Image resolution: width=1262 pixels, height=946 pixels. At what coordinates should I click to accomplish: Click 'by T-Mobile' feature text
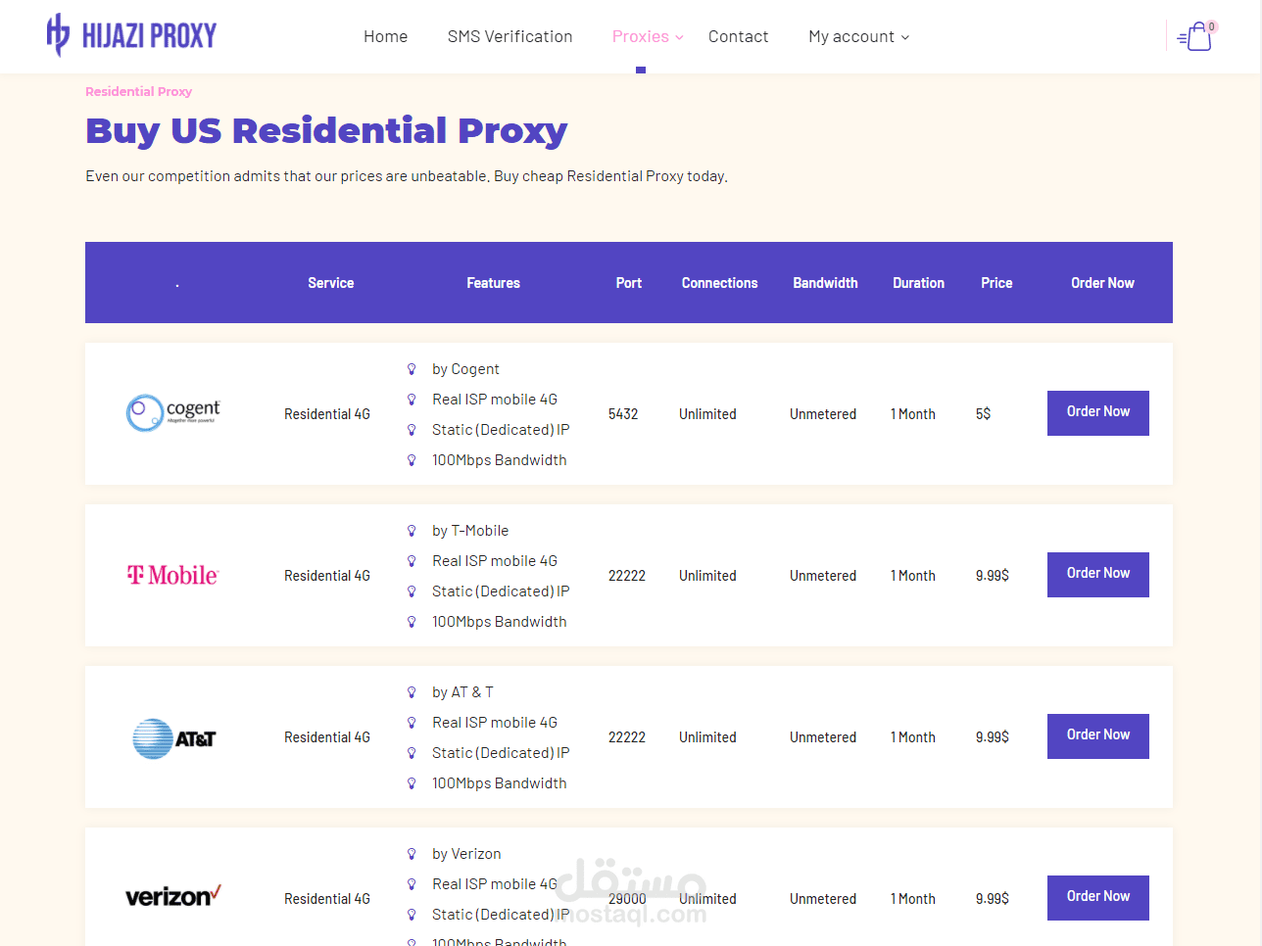470,531
